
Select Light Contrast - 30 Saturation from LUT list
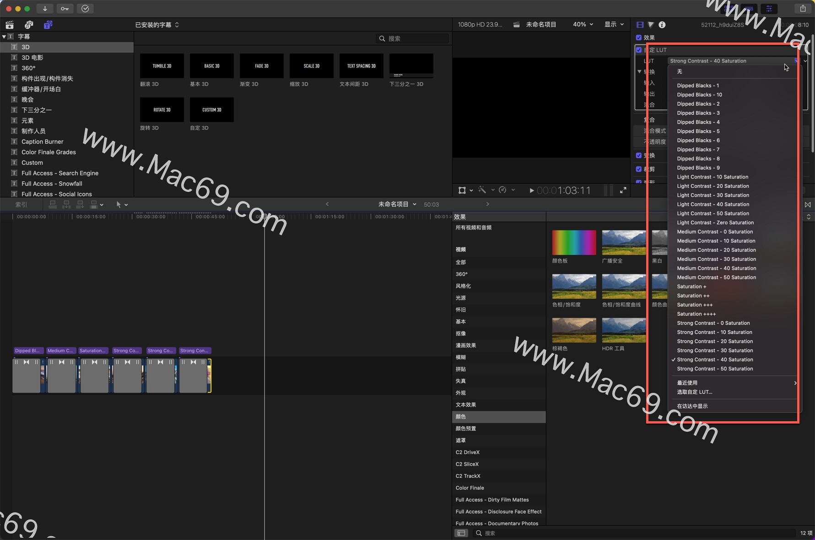click(712, 195)
